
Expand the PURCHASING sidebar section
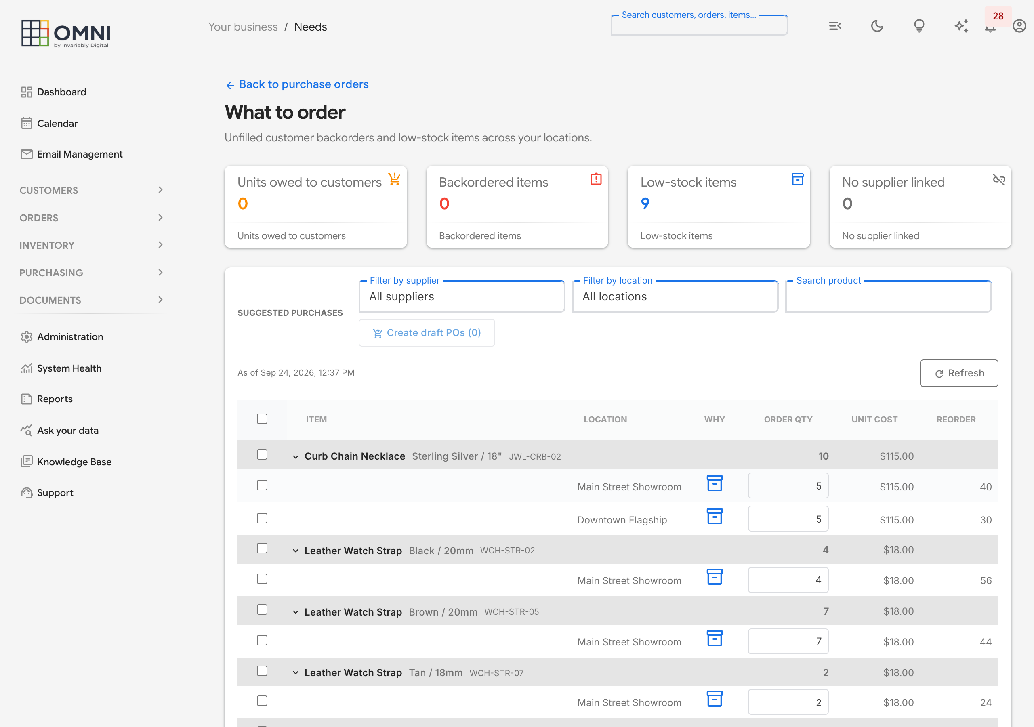coord(91,273)
